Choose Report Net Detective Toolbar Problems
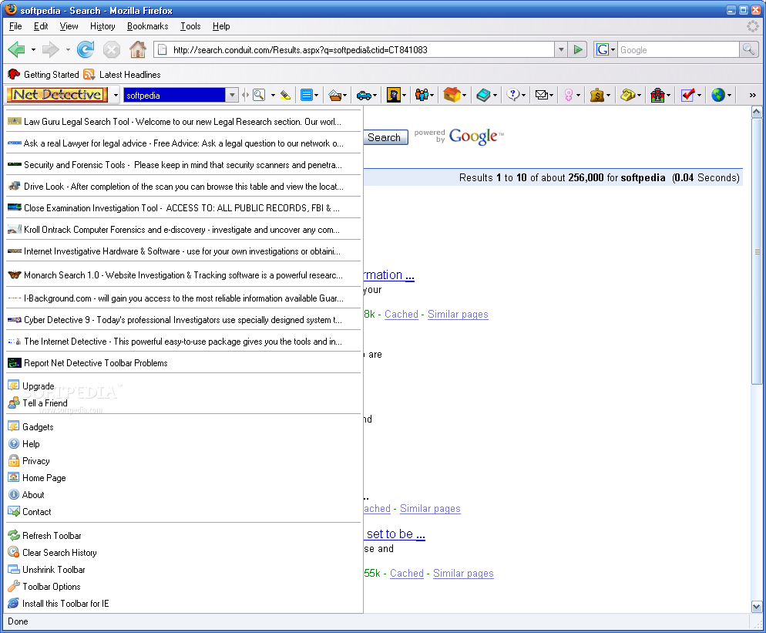Viewport: 766px width, 633px height. pos(183,362)
